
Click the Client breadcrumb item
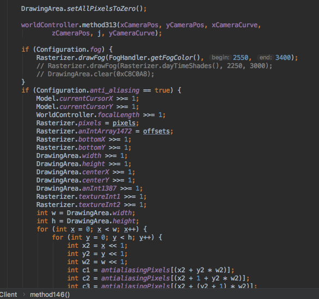coord(8,295)
